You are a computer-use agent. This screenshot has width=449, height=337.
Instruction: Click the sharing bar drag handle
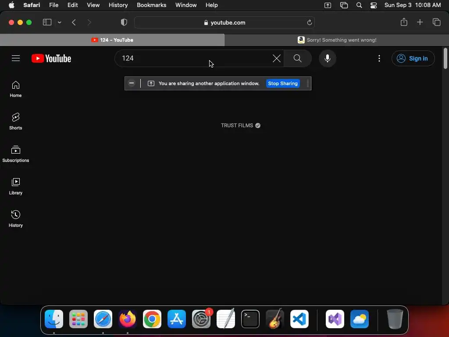click(x=307, y=83)
